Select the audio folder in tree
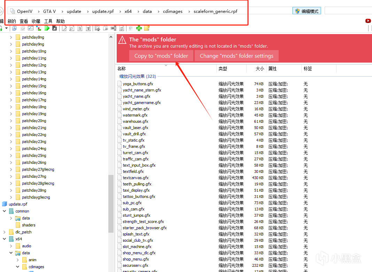The width and height of the screenshot is (372, 272). point(26,246)
